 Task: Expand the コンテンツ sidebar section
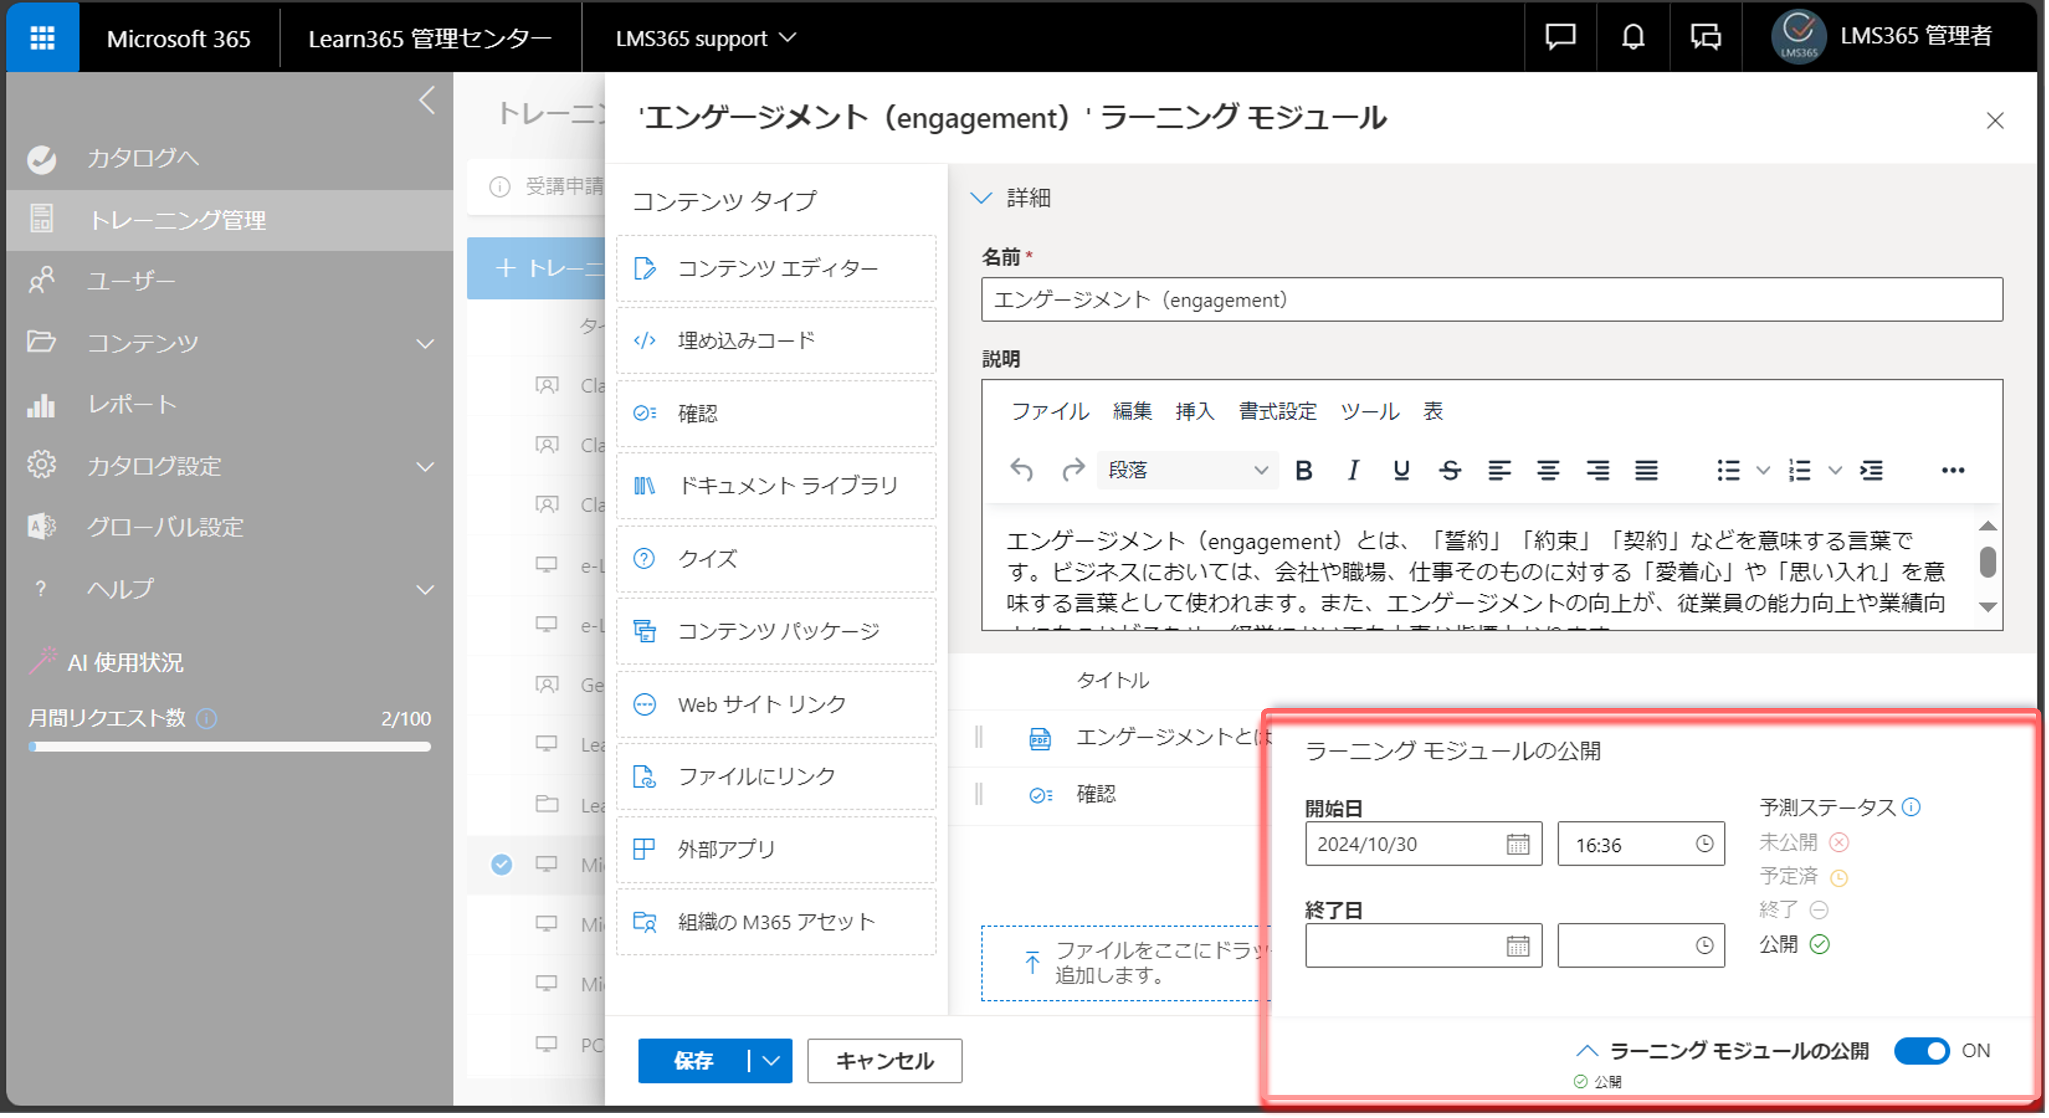(426, 344)
